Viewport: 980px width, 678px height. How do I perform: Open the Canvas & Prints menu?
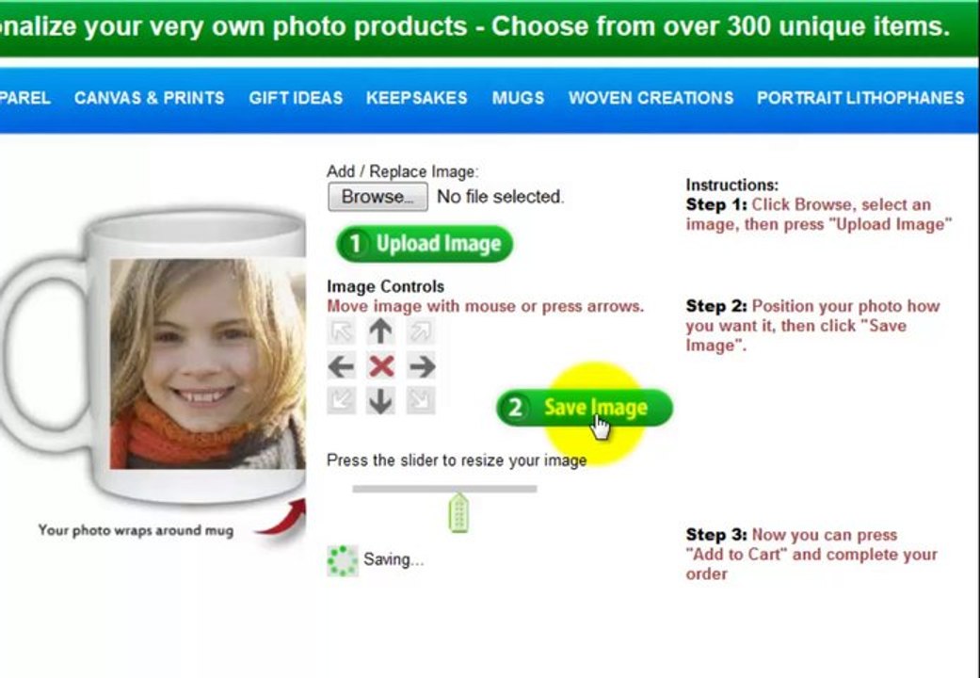tap(150, 98)
